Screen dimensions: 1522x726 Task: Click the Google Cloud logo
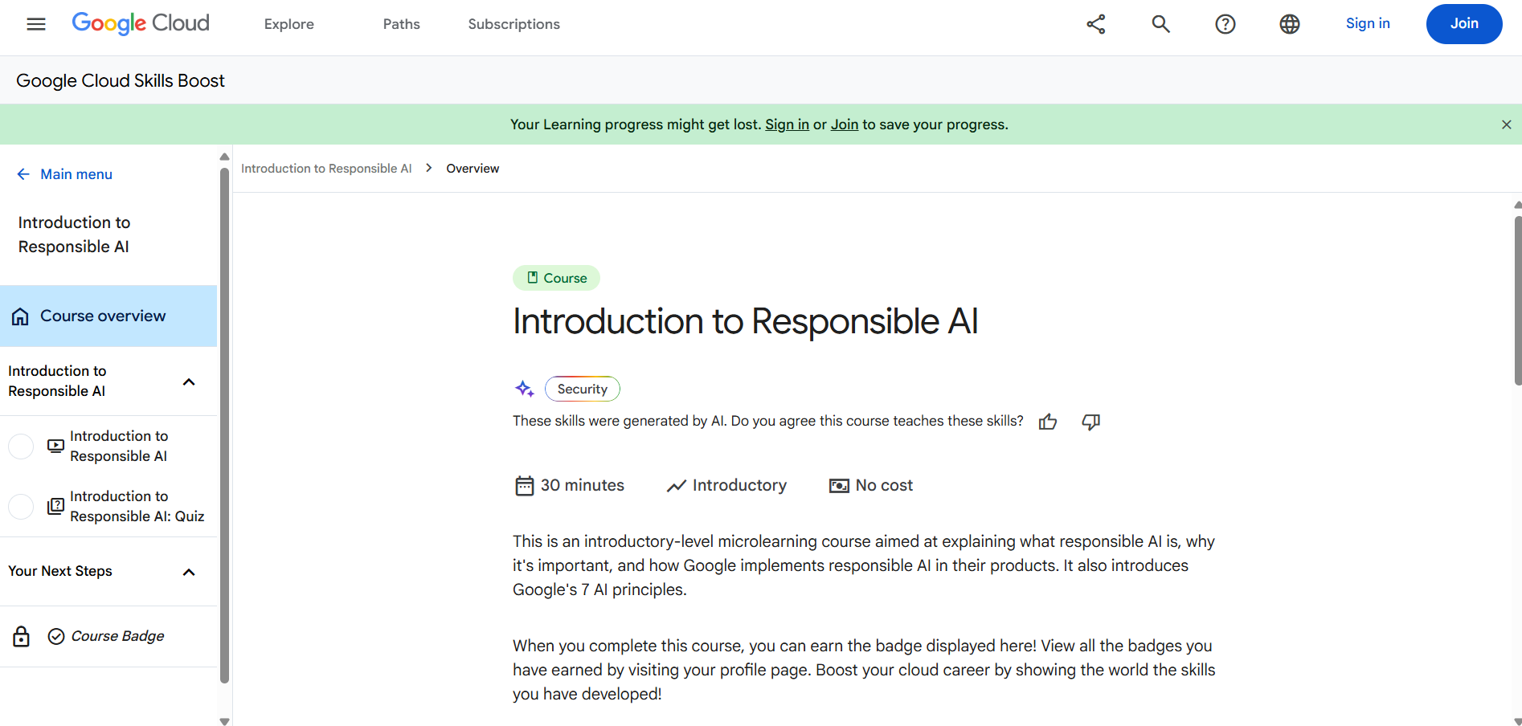click(141, 23)
